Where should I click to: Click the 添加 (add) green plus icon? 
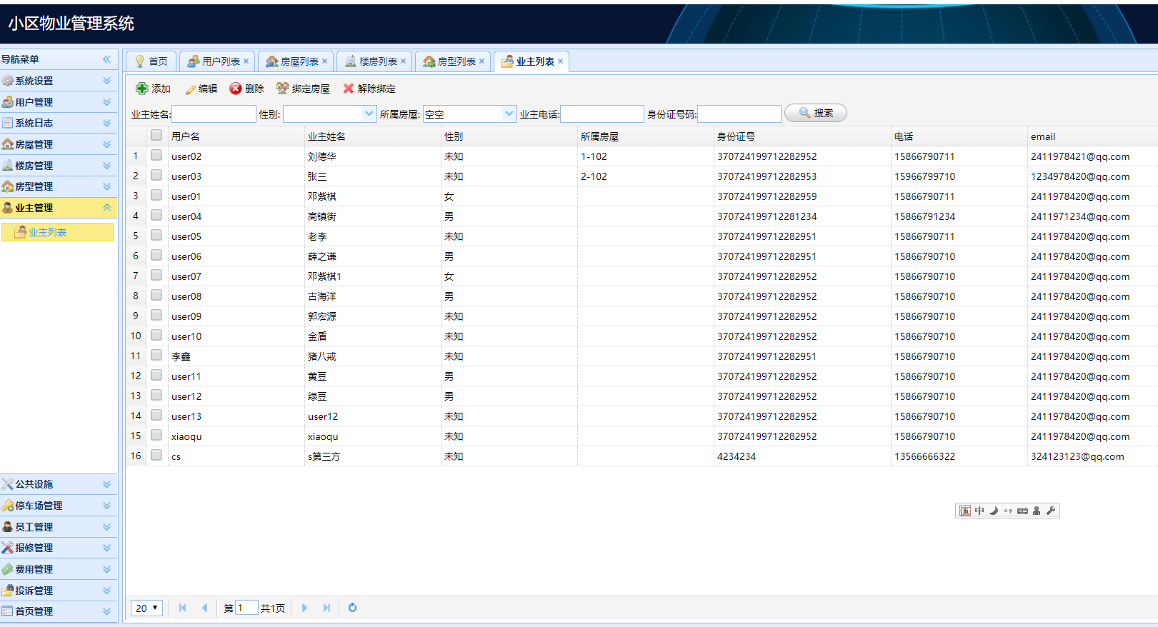tap(142, 89)
